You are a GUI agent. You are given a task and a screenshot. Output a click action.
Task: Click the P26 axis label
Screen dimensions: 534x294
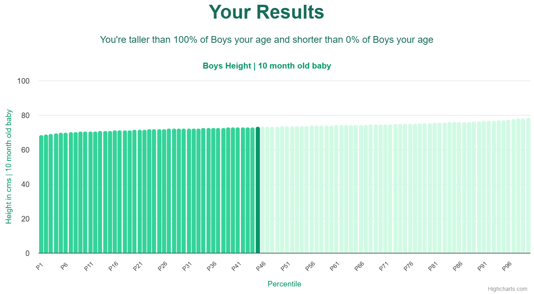[x=162, y=266]
